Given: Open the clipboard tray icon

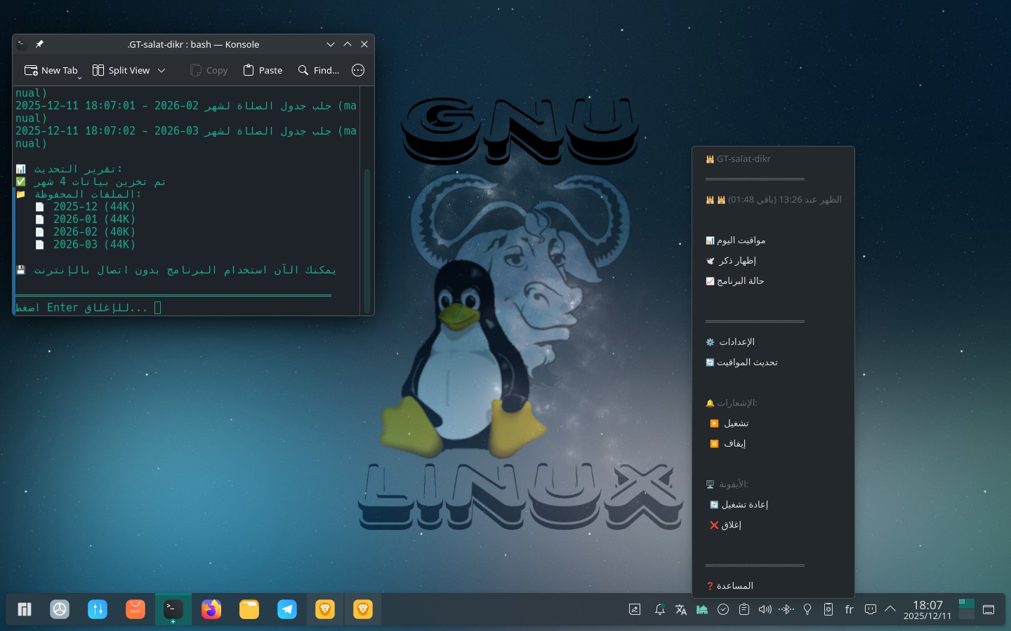Looking at the screenshot, I should (744, 609).
